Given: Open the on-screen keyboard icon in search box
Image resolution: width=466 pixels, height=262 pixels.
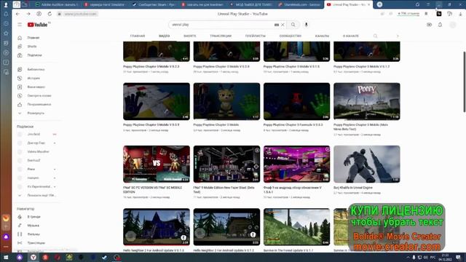Looking at the screenshot, I should pos(277,25).
